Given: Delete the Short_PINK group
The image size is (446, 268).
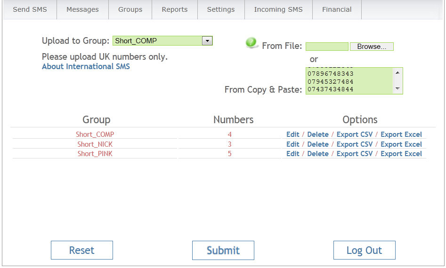Looking at the screenshot, I should point(318,154).
